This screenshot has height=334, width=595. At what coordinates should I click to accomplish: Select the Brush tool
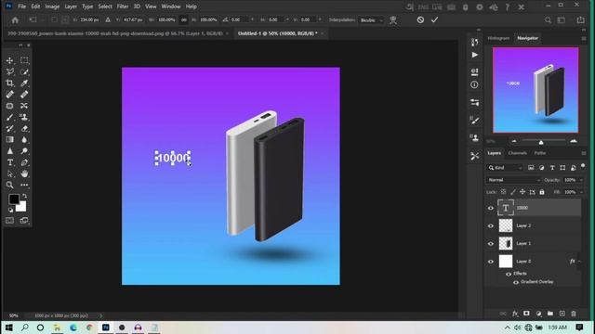10,118
